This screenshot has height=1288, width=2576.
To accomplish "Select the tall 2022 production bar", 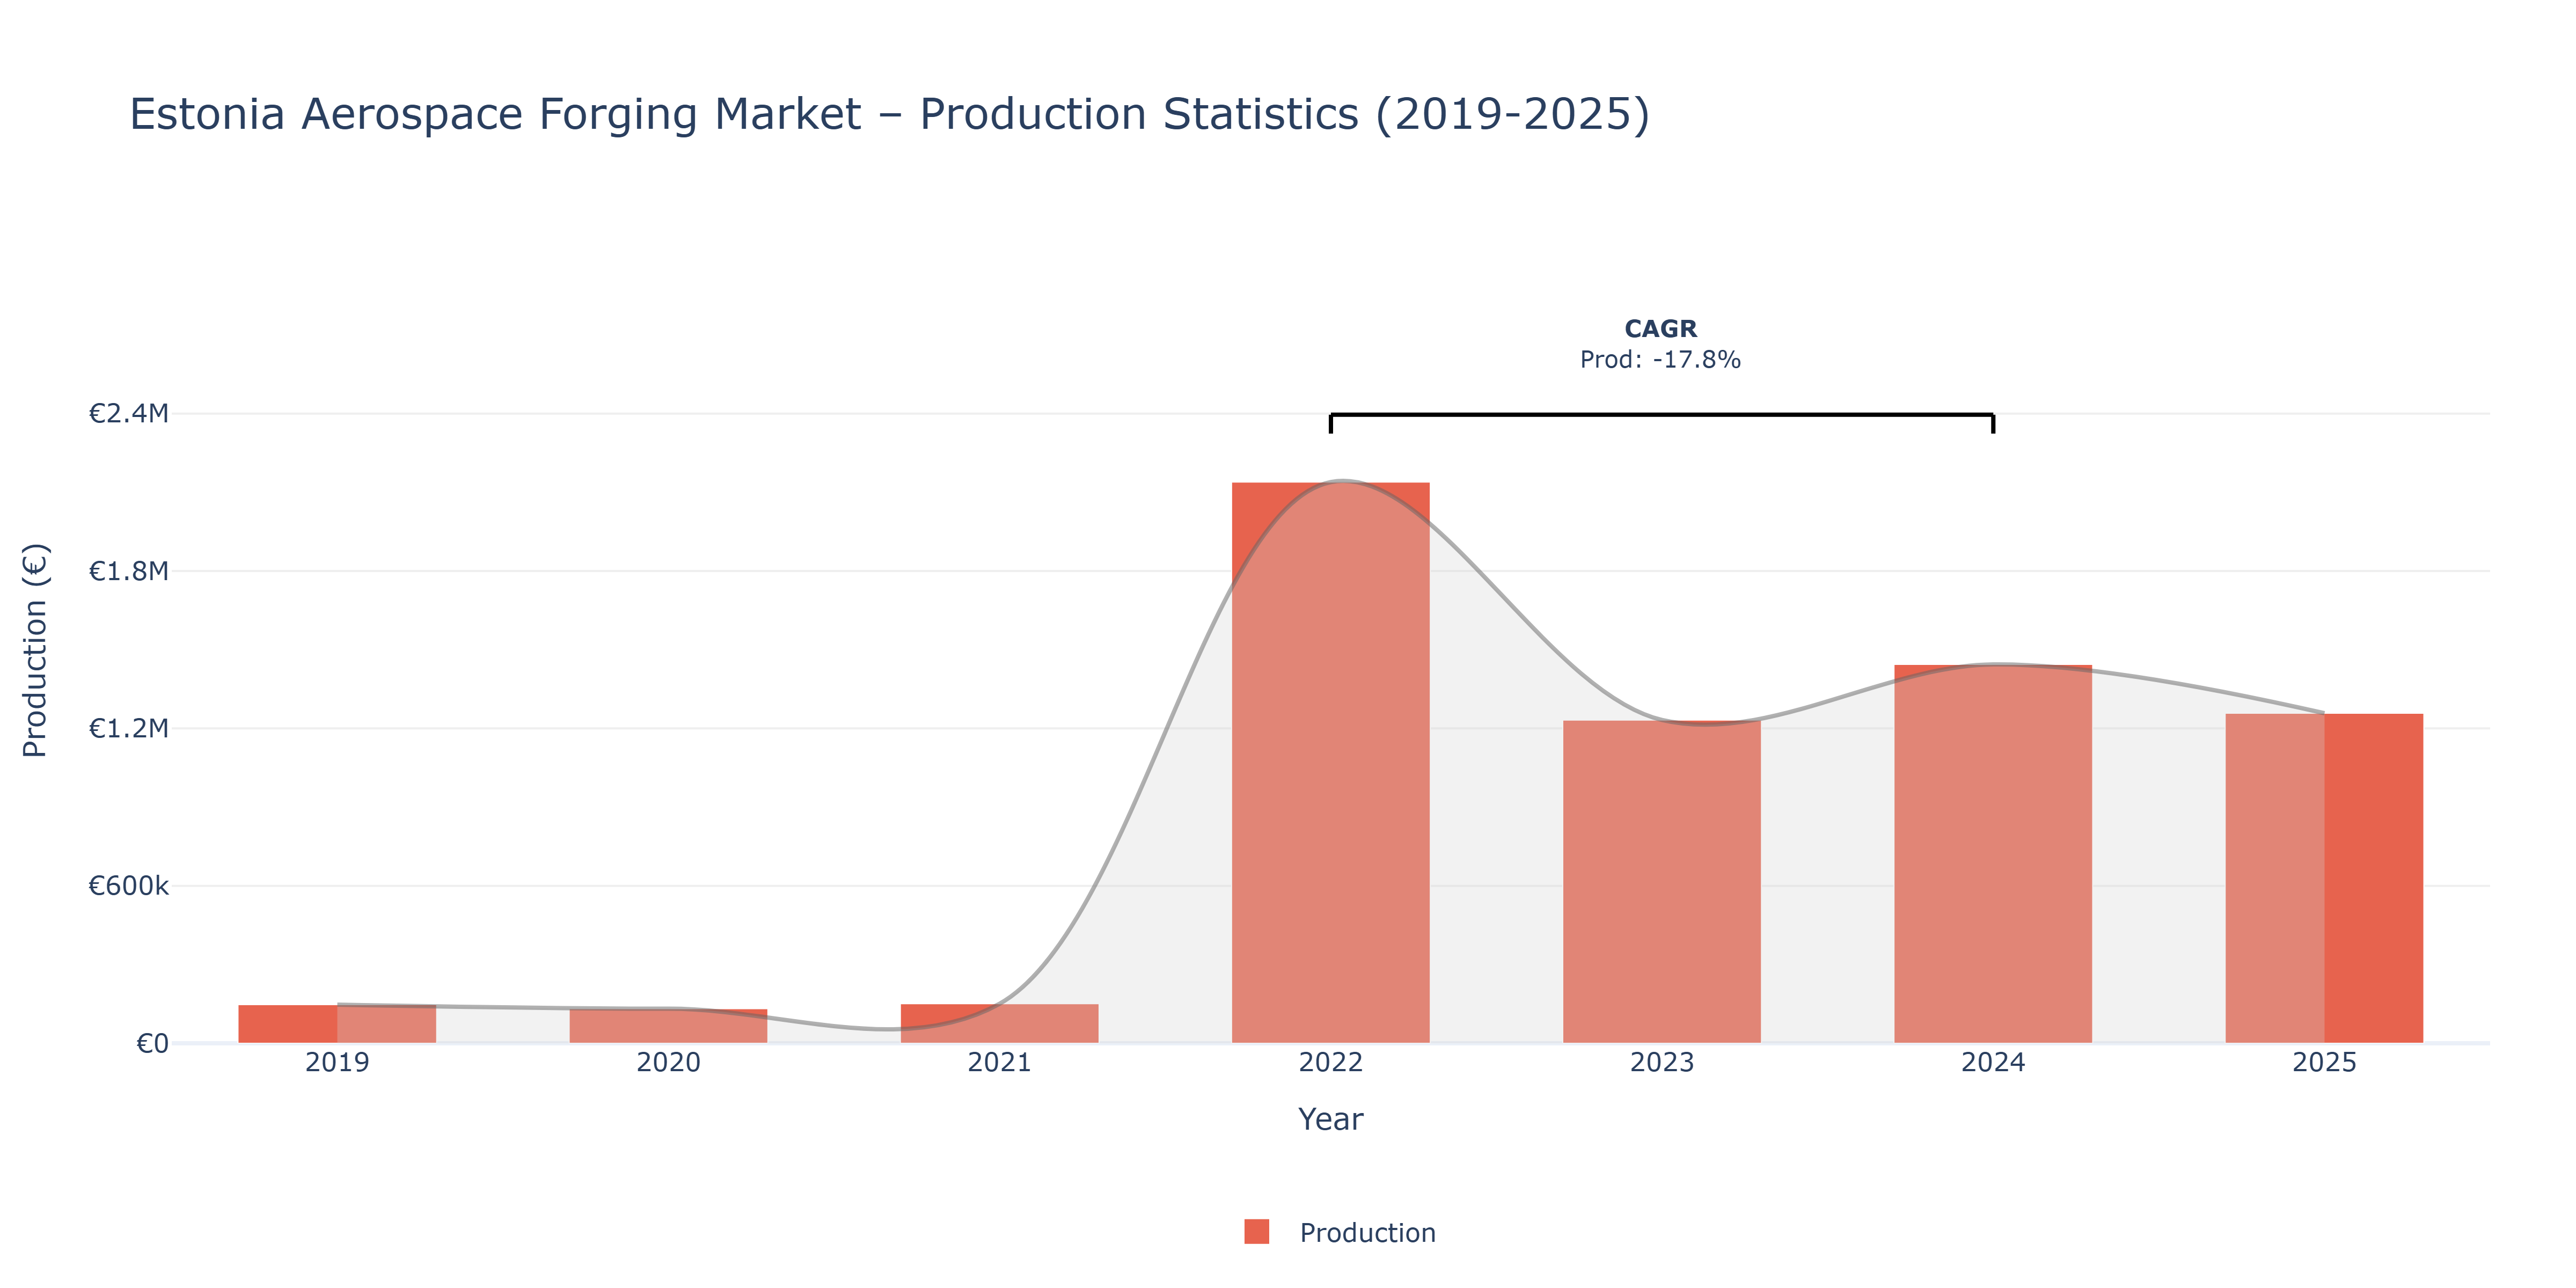I will point(1330,763).
